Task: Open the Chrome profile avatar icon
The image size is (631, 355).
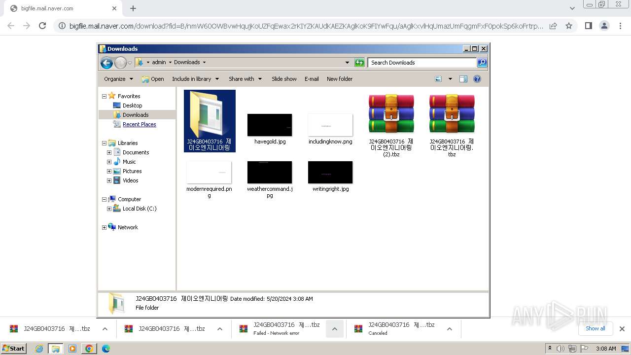Action: tap(604, 26)
